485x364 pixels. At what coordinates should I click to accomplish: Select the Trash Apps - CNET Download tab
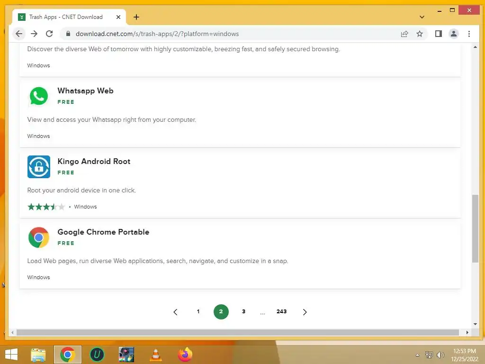(69, 17)
